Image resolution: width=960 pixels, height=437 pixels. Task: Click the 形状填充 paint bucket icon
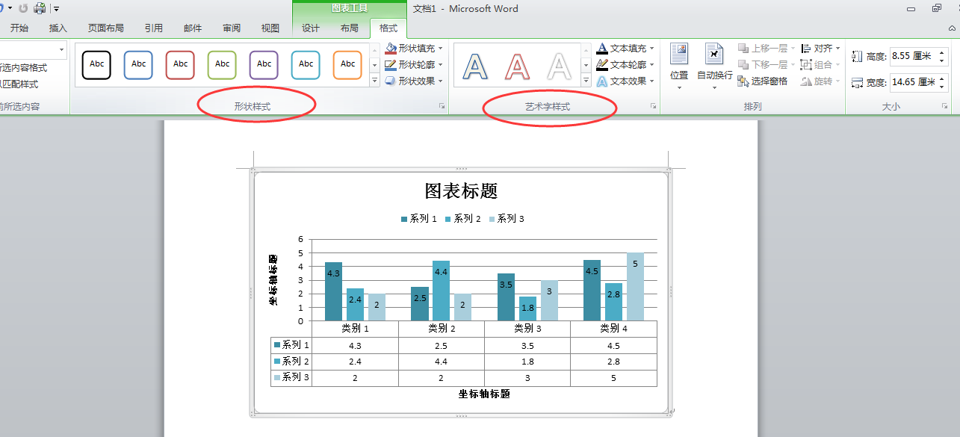point(391,48)
